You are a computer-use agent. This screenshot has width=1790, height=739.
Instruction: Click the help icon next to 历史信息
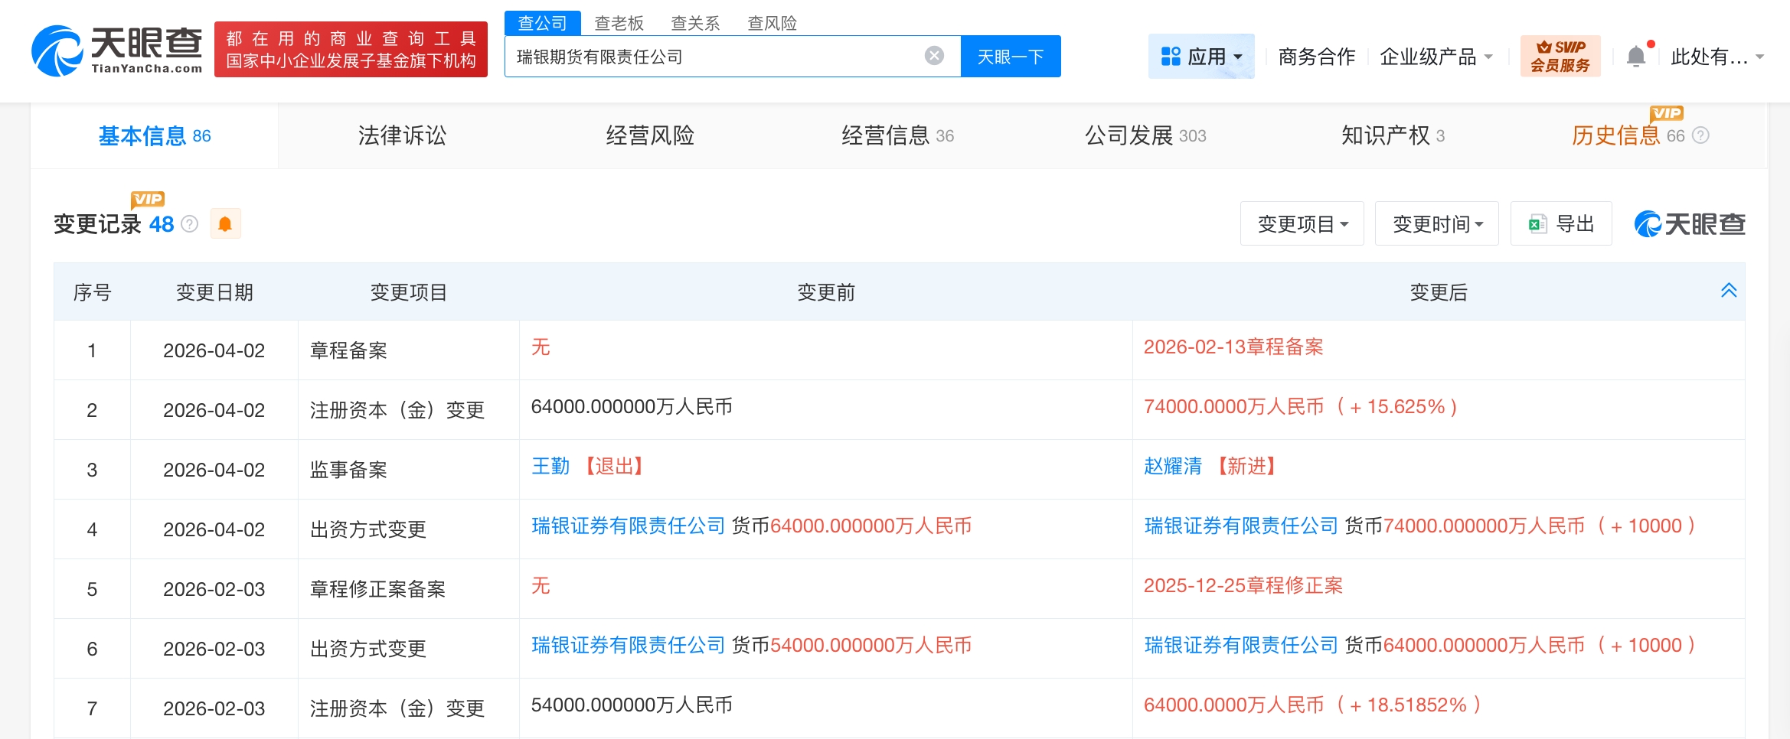click(1701, 135)
